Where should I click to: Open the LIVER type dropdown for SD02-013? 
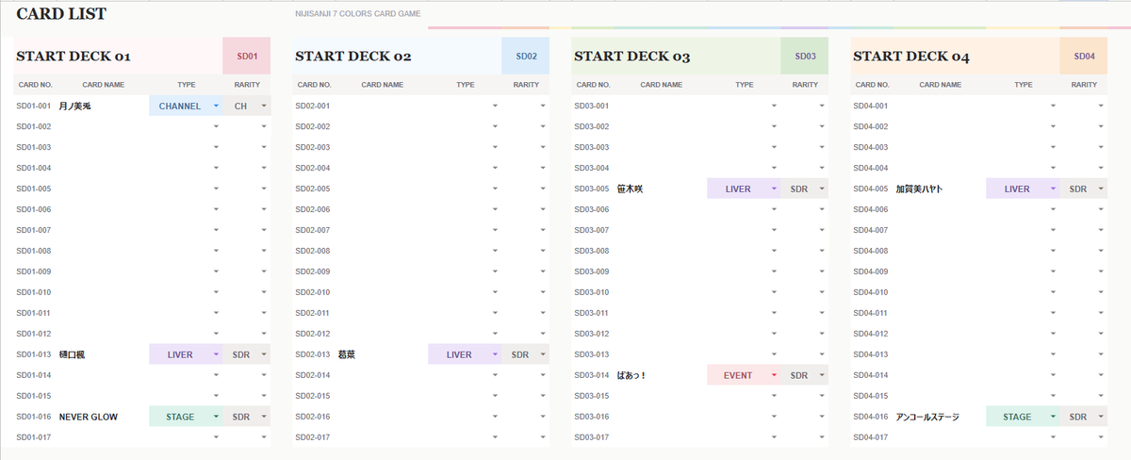click(466, 354)
